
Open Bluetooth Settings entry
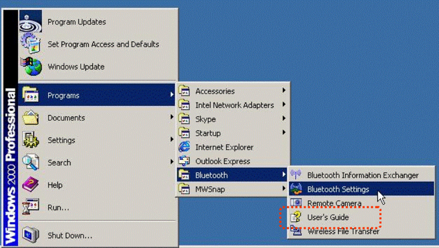pos(362,189)
